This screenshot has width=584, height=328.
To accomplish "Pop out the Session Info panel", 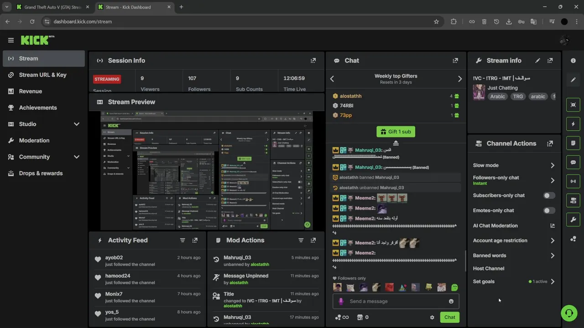I will (313, 61).
